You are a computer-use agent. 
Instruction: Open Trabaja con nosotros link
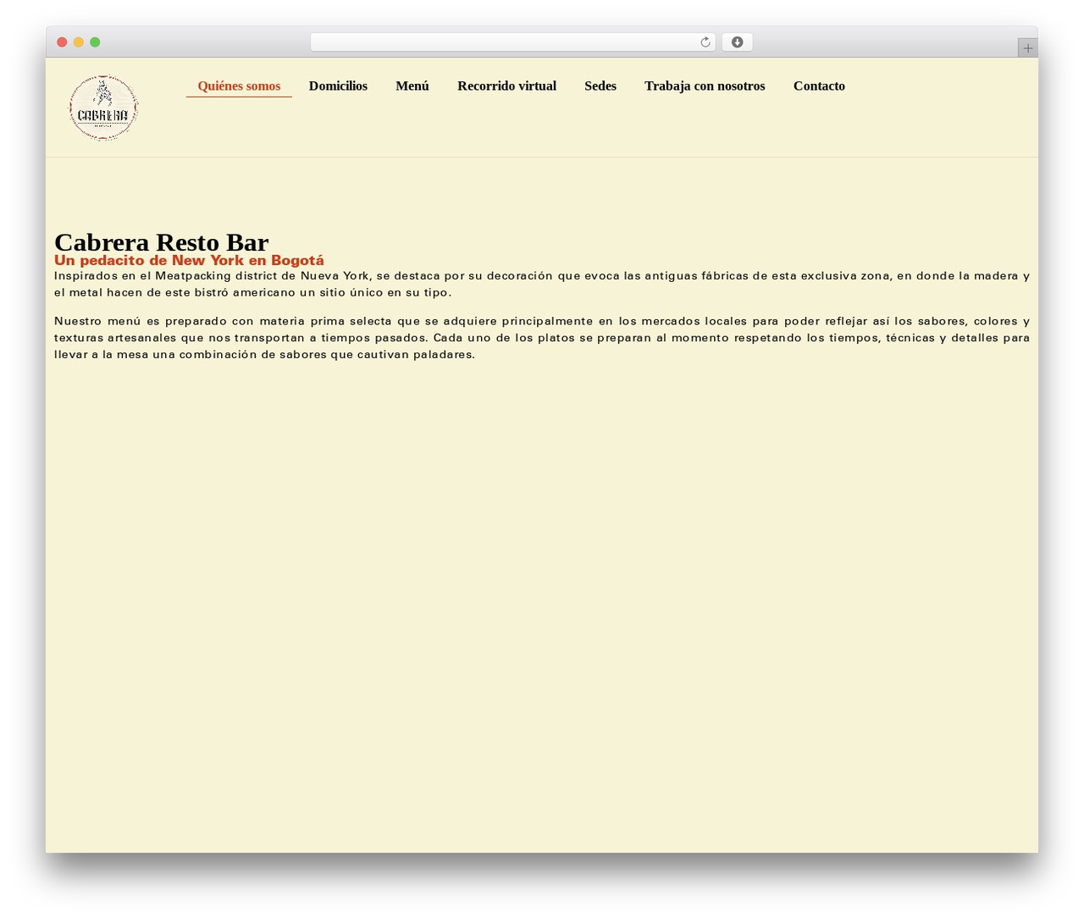pos(705,86)
